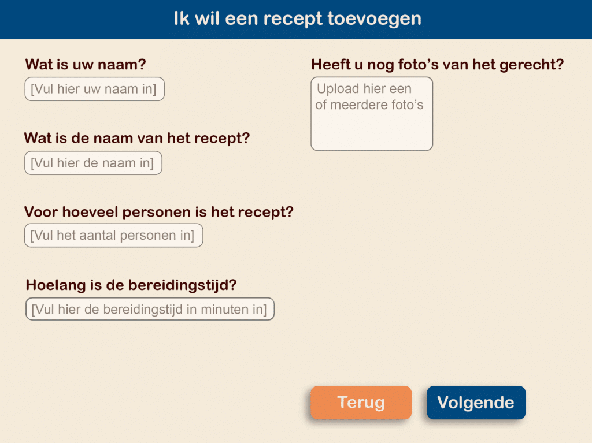Click the '[Vul hier de bereidingstijd in minuten in]' placeholder
592x443 pixels.
click(149, 310)
